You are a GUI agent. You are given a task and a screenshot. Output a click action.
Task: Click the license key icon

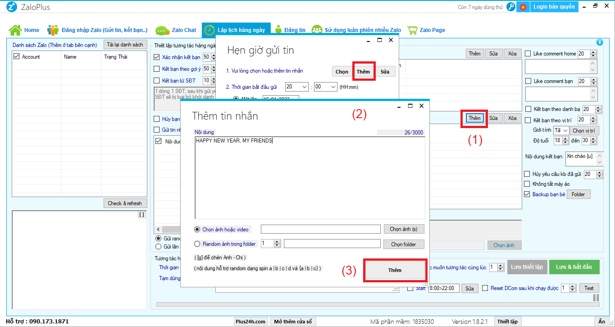[x=511, y=7]
